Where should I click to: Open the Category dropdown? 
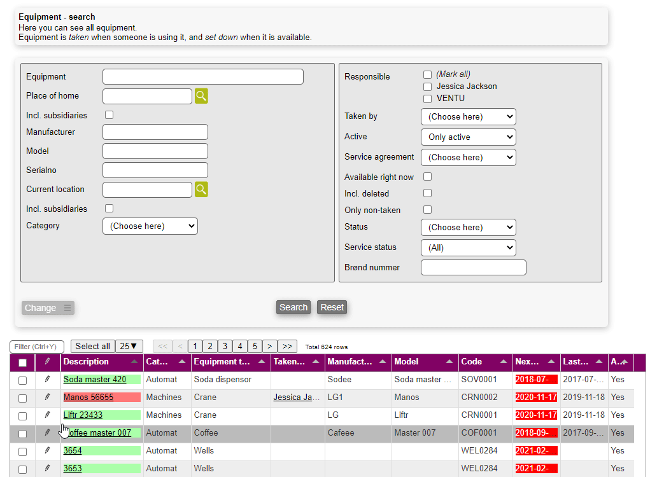[150, 226]
